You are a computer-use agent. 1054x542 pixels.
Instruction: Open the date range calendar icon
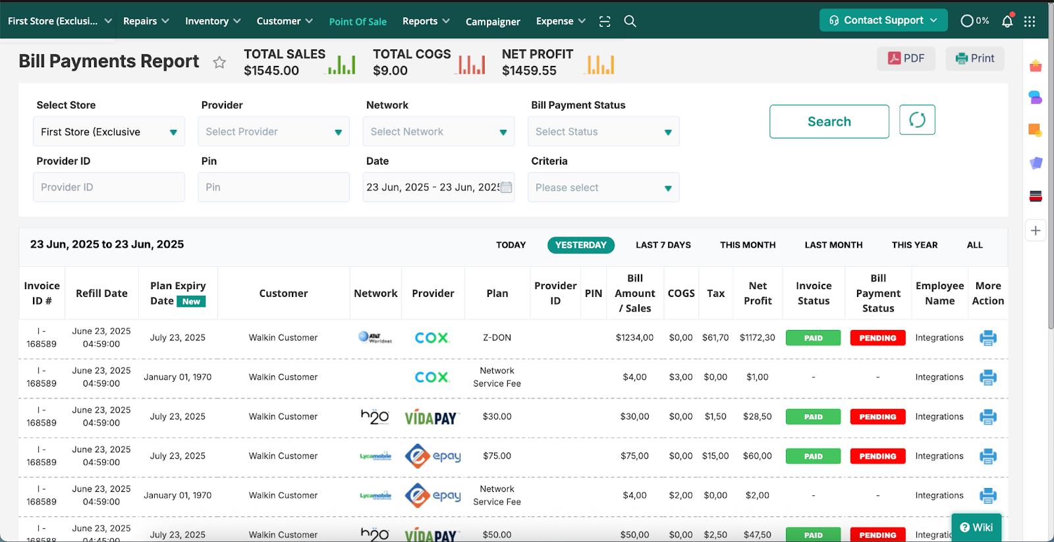click(506, 187)
